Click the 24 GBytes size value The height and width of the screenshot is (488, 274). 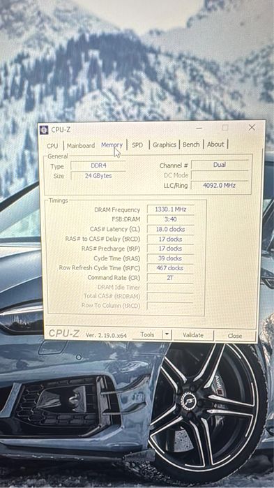(98, 176)
